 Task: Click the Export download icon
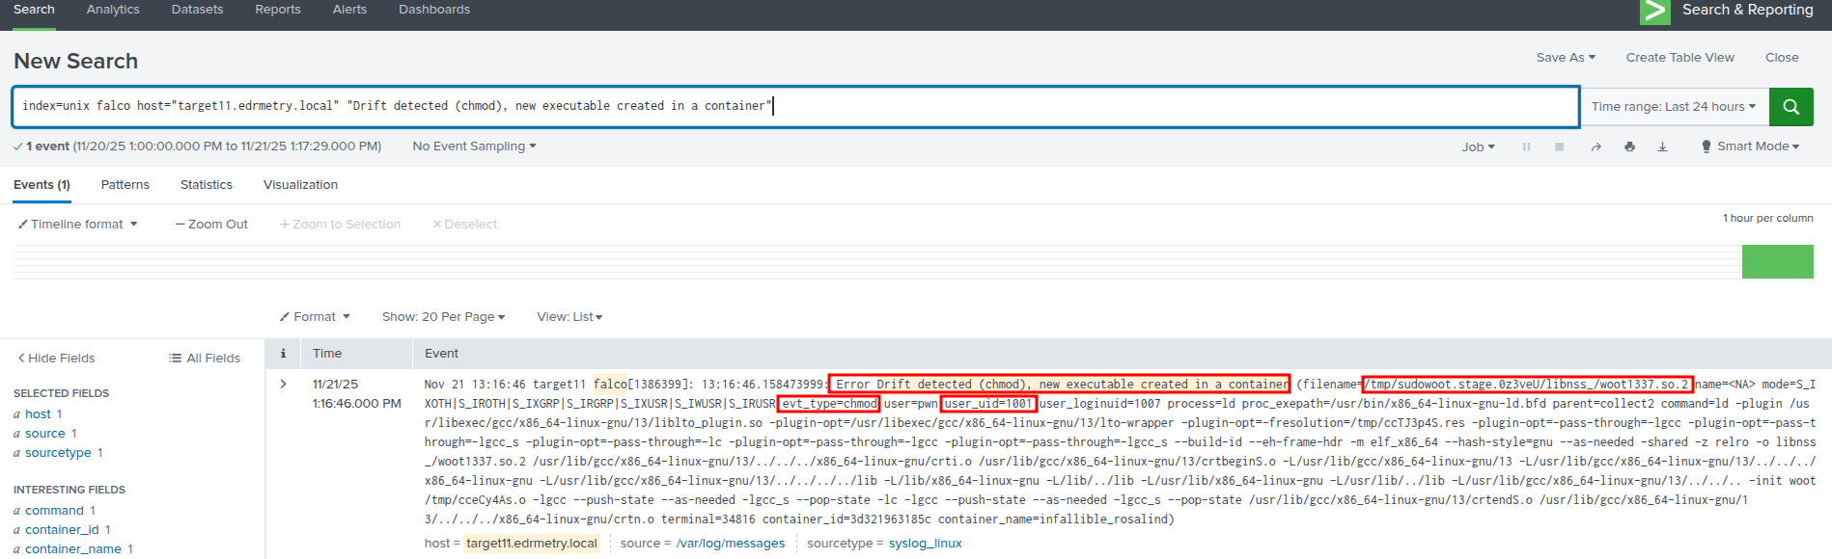coord(1662,147)
